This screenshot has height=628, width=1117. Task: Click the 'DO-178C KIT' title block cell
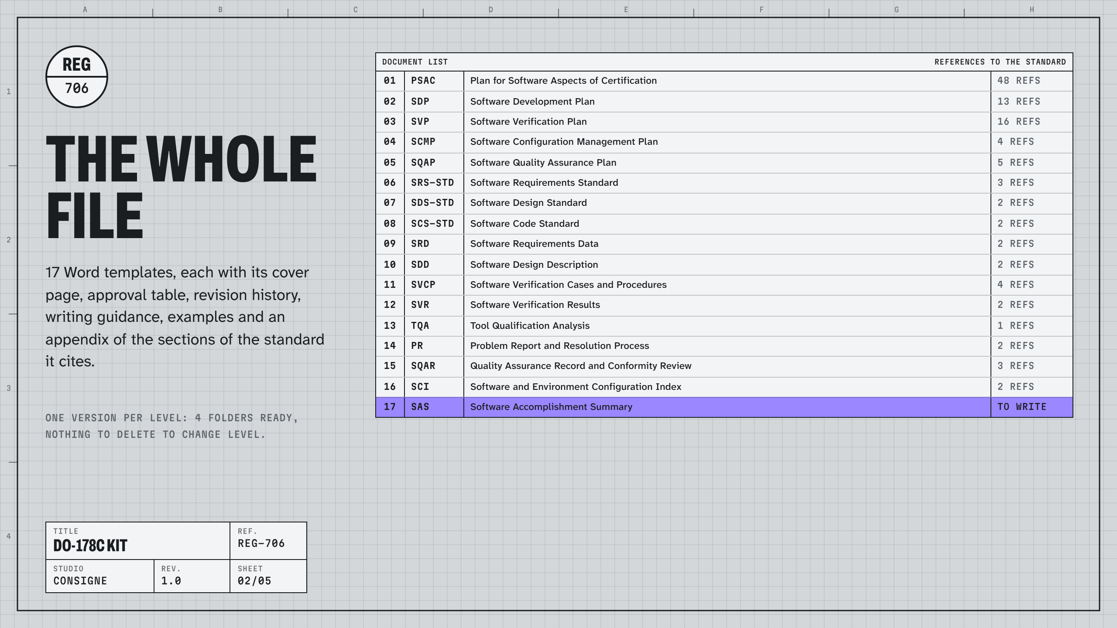pyautogui.click(x=138, y=541)
